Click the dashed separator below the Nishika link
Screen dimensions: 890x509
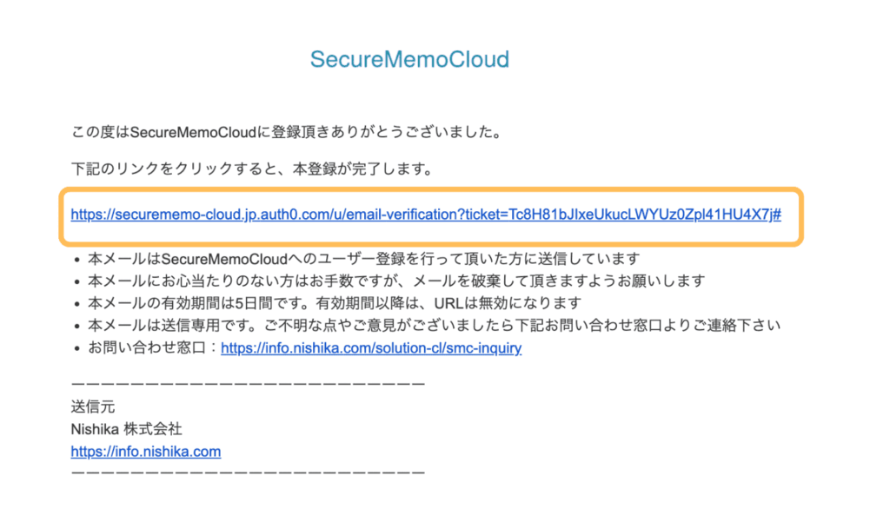coord(248,473)
